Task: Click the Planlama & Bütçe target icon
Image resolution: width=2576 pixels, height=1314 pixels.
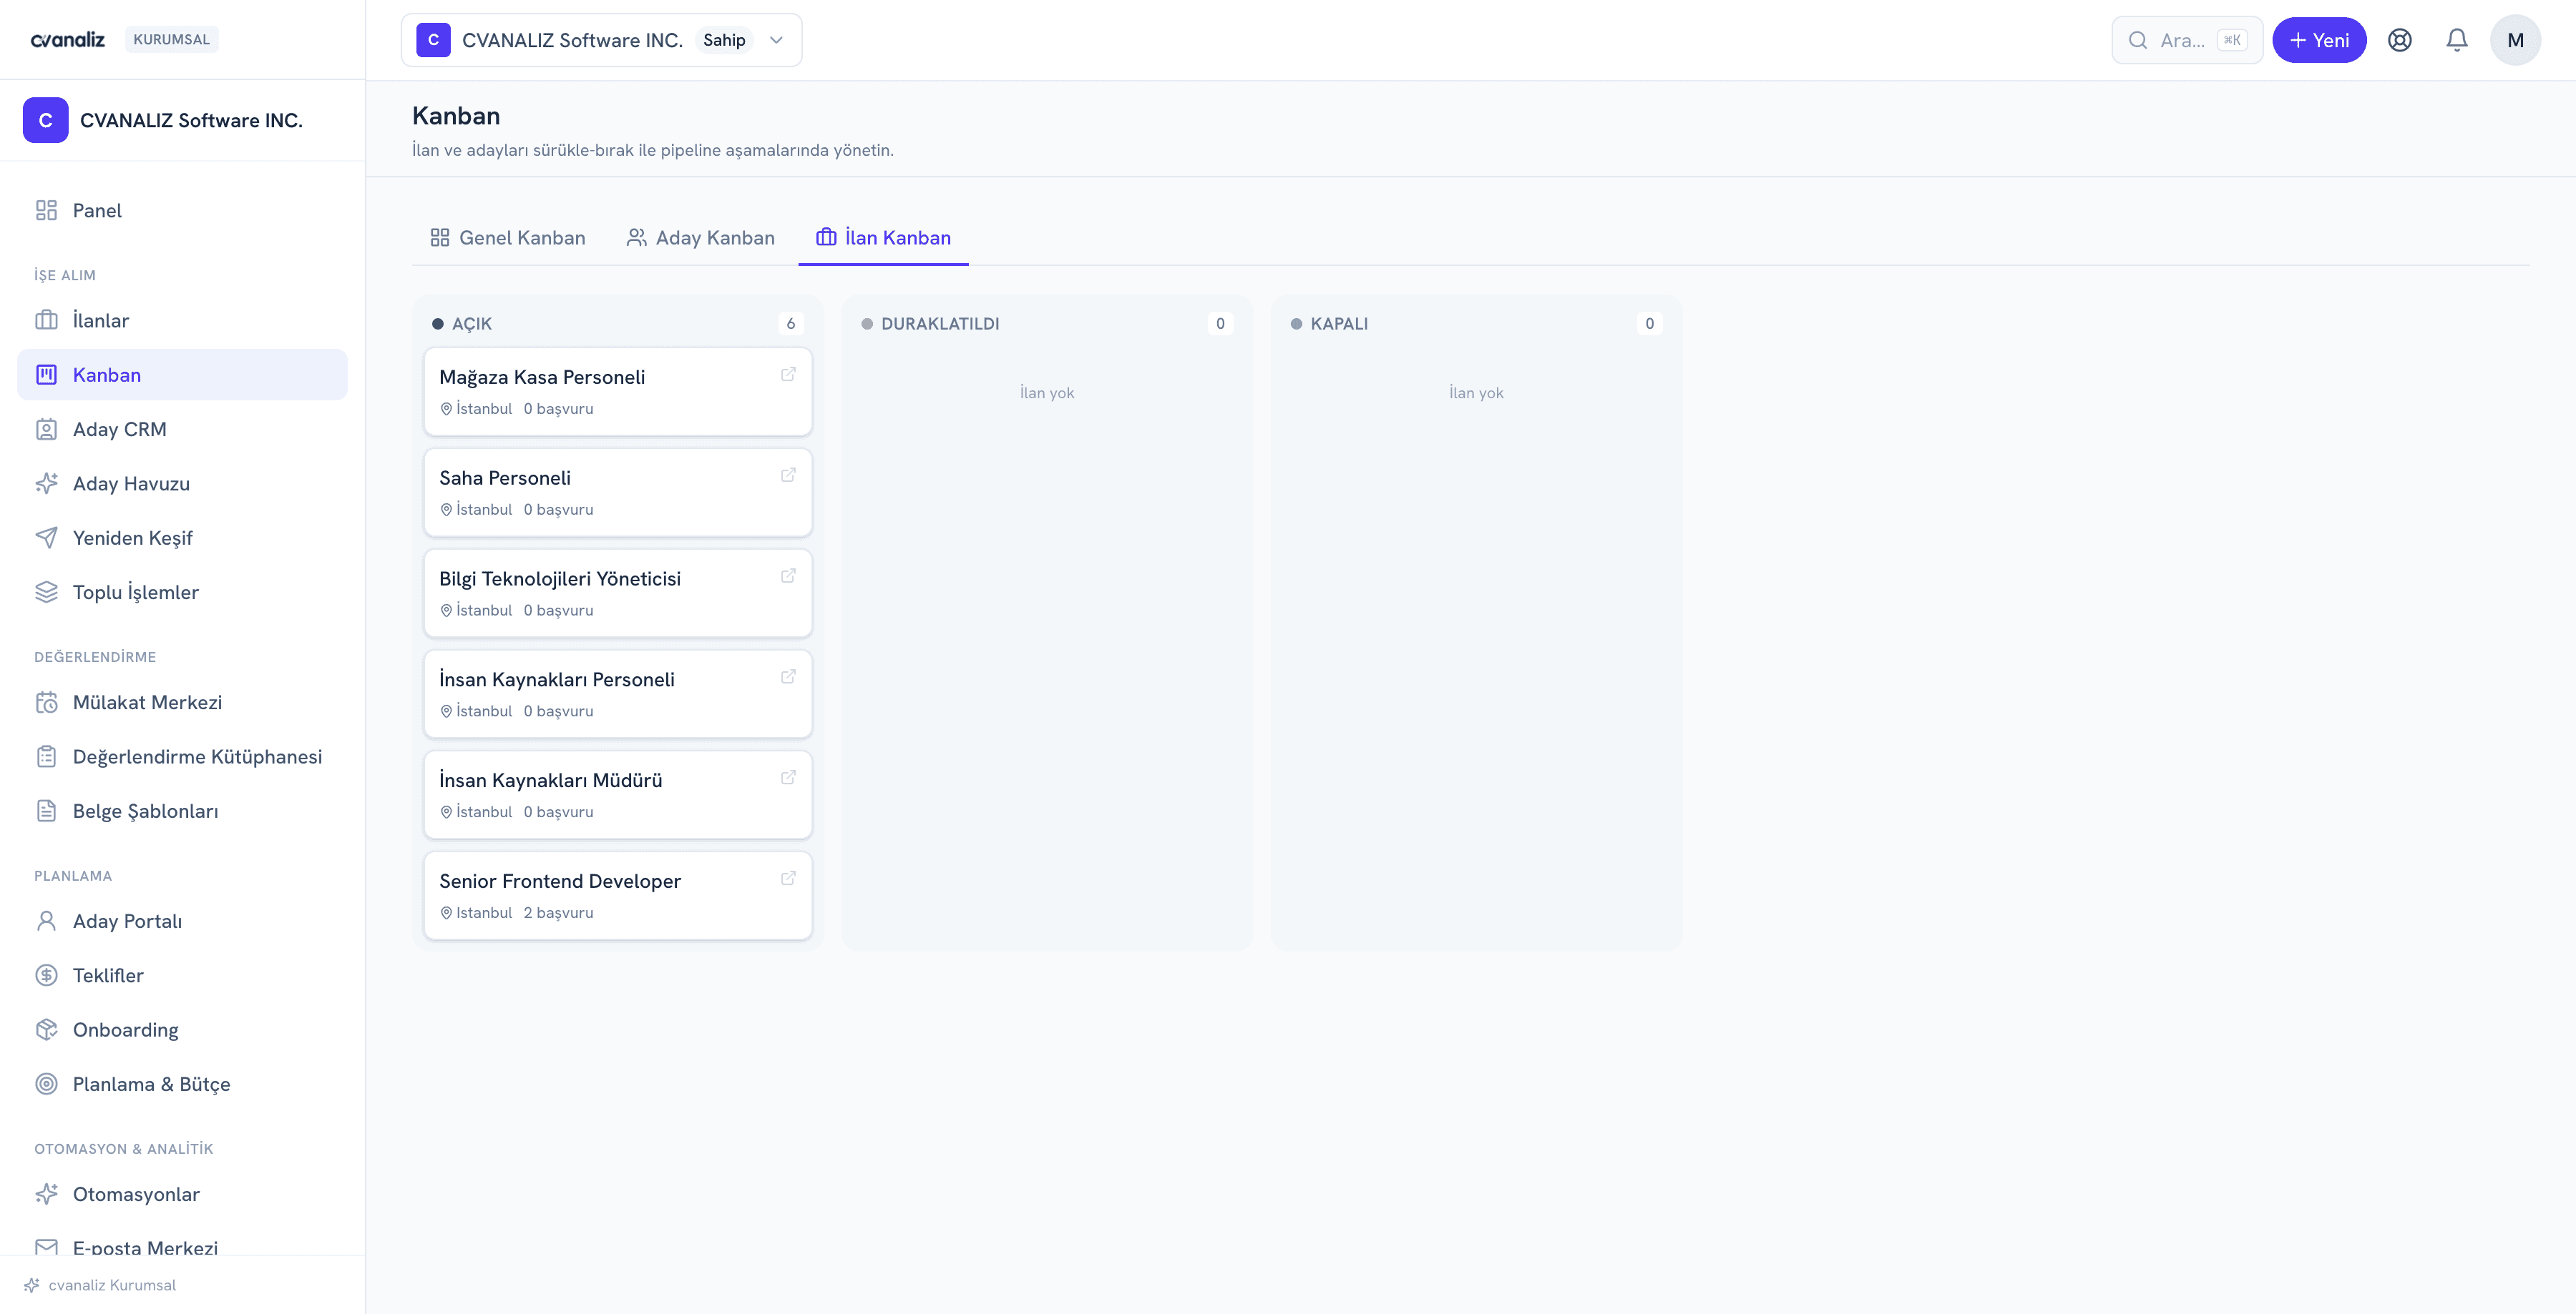Action: pos(46,1085)
